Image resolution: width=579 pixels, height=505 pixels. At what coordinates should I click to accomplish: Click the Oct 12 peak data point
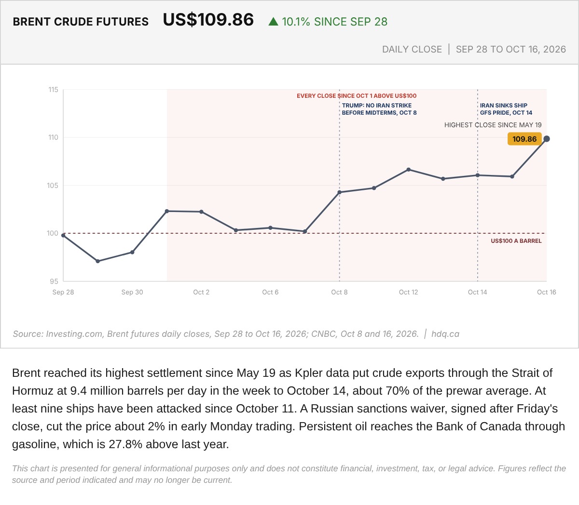pyautogui.click(x=409, y=170)
